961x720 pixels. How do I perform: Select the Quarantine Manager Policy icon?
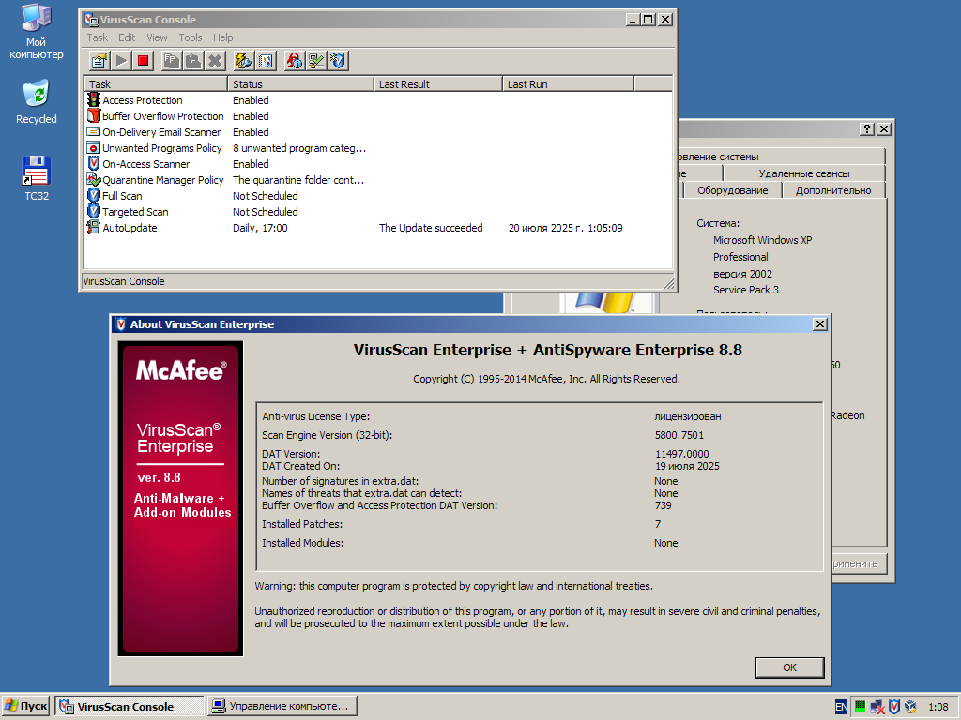[x=93, y=179]
